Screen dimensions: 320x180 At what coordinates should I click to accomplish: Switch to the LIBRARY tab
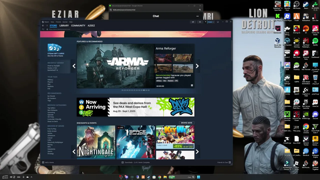coord(64,25)
